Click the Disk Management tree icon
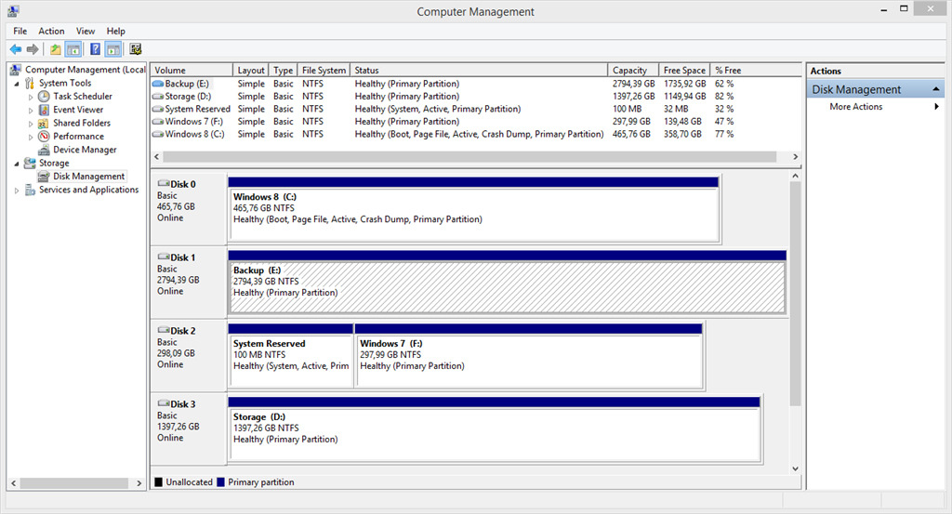This screenshot has height=514, width=952. 44,177
